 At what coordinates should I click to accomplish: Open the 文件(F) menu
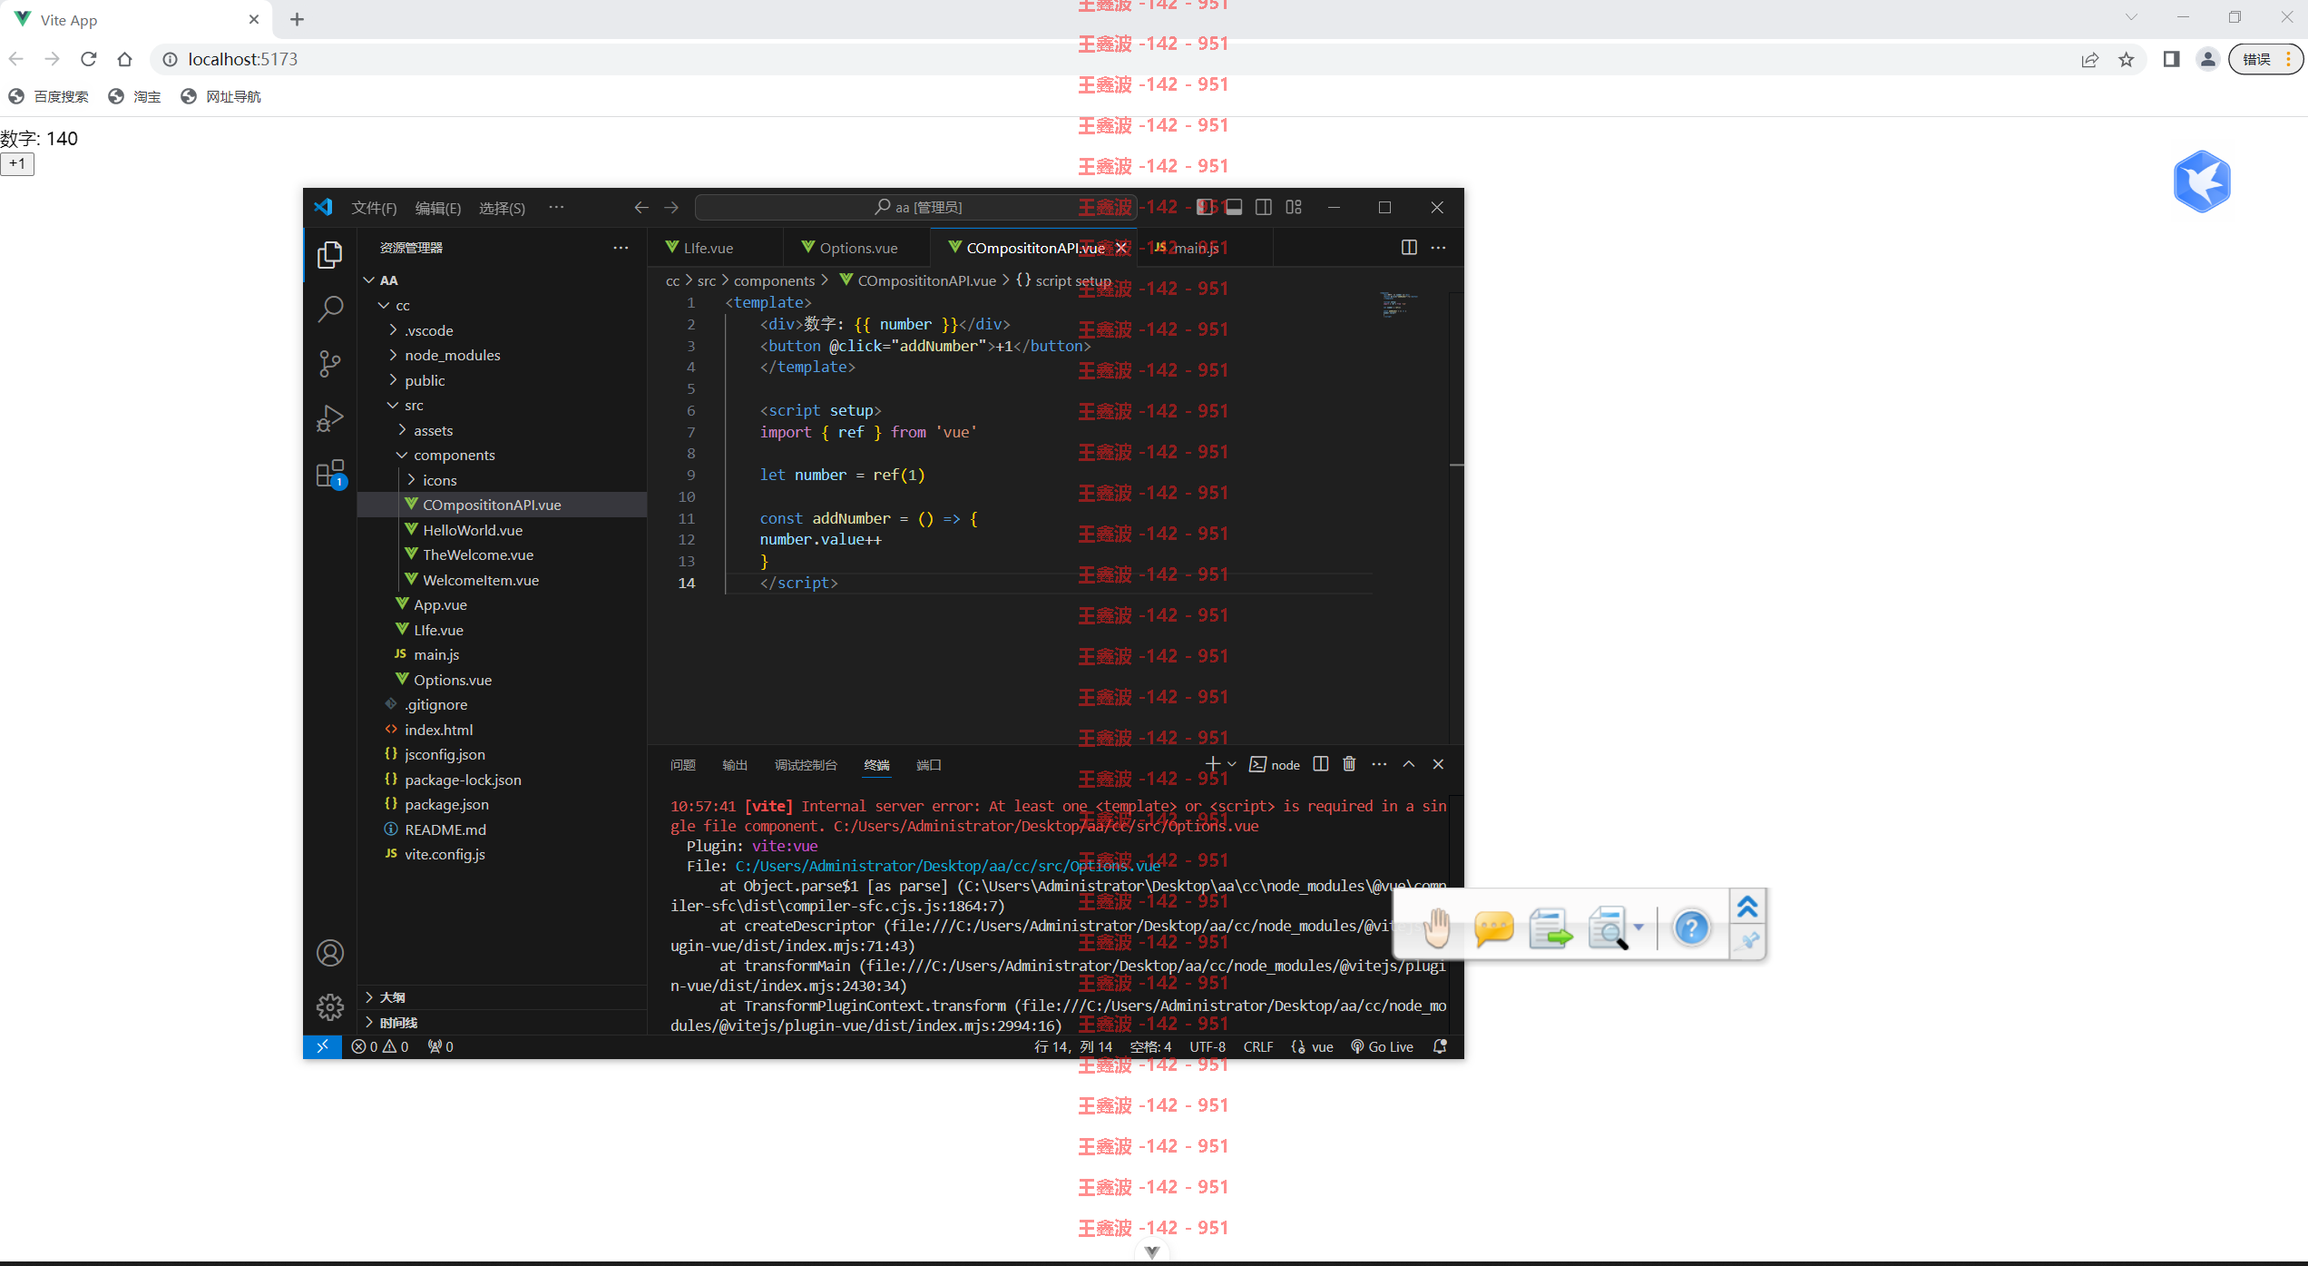(x=374, y=208)
